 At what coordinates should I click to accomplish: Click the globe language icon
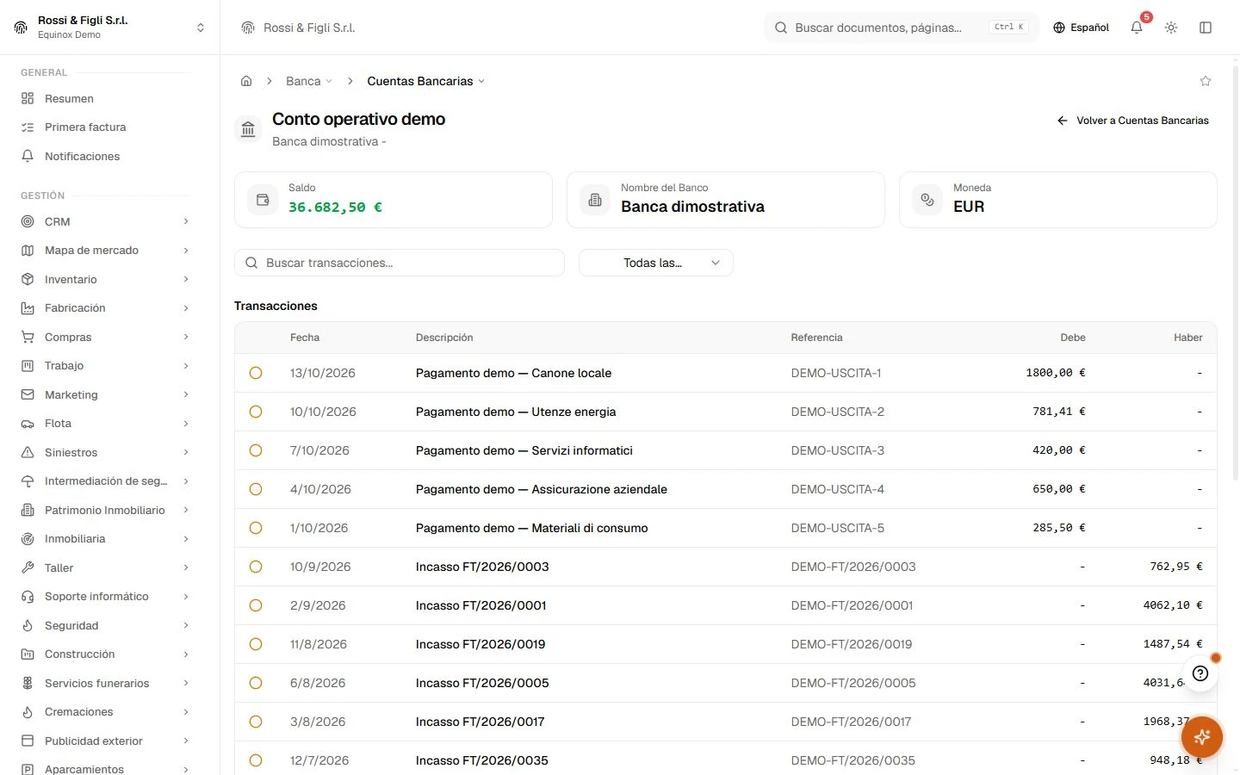tap(1059, 28)
